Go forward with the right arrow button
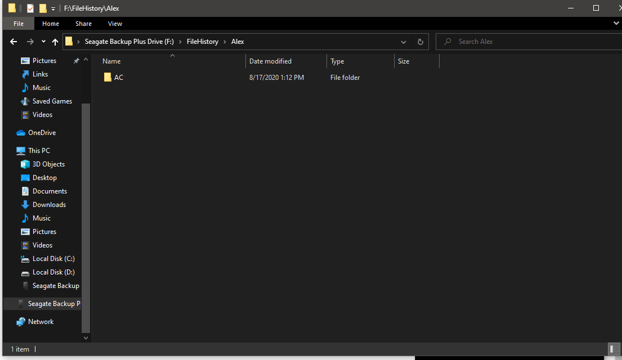This screenshot has height=360, width=622. coord(30,42)
